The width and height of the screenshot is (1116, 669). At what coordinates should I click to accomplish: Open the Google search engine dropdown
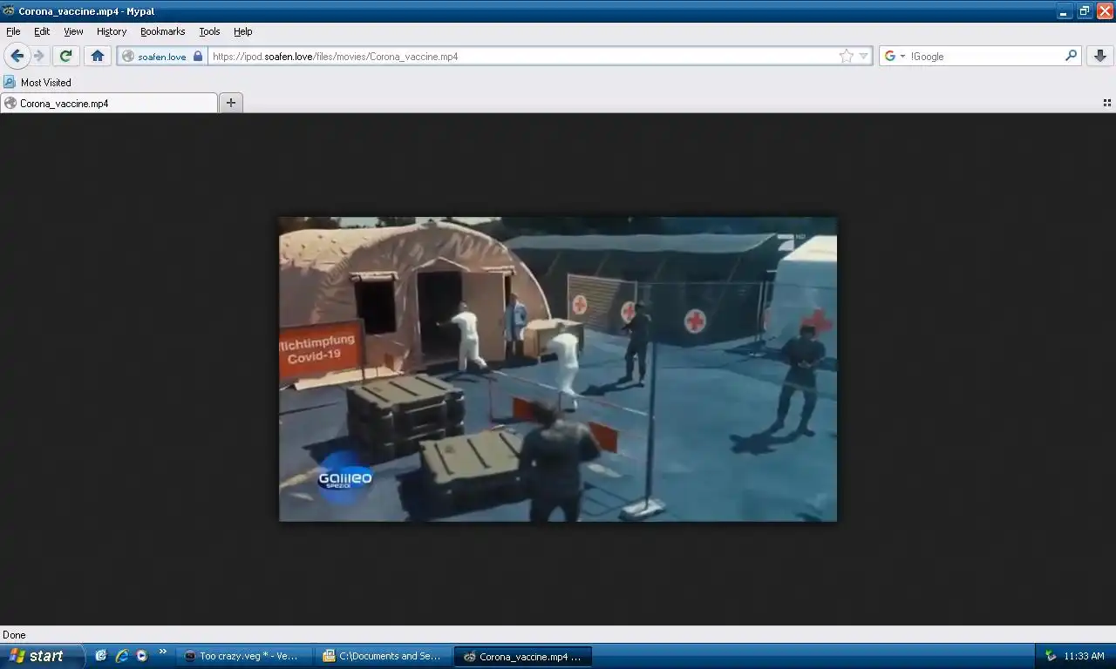pos(895,56)
